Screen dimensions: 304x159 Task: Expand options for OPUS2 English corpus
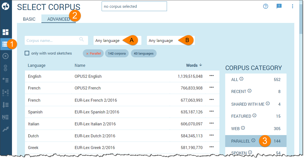(x=211, y=76)
